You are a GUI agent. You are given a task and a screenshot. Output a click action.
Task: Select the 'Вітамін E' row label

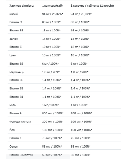point(16,47)
